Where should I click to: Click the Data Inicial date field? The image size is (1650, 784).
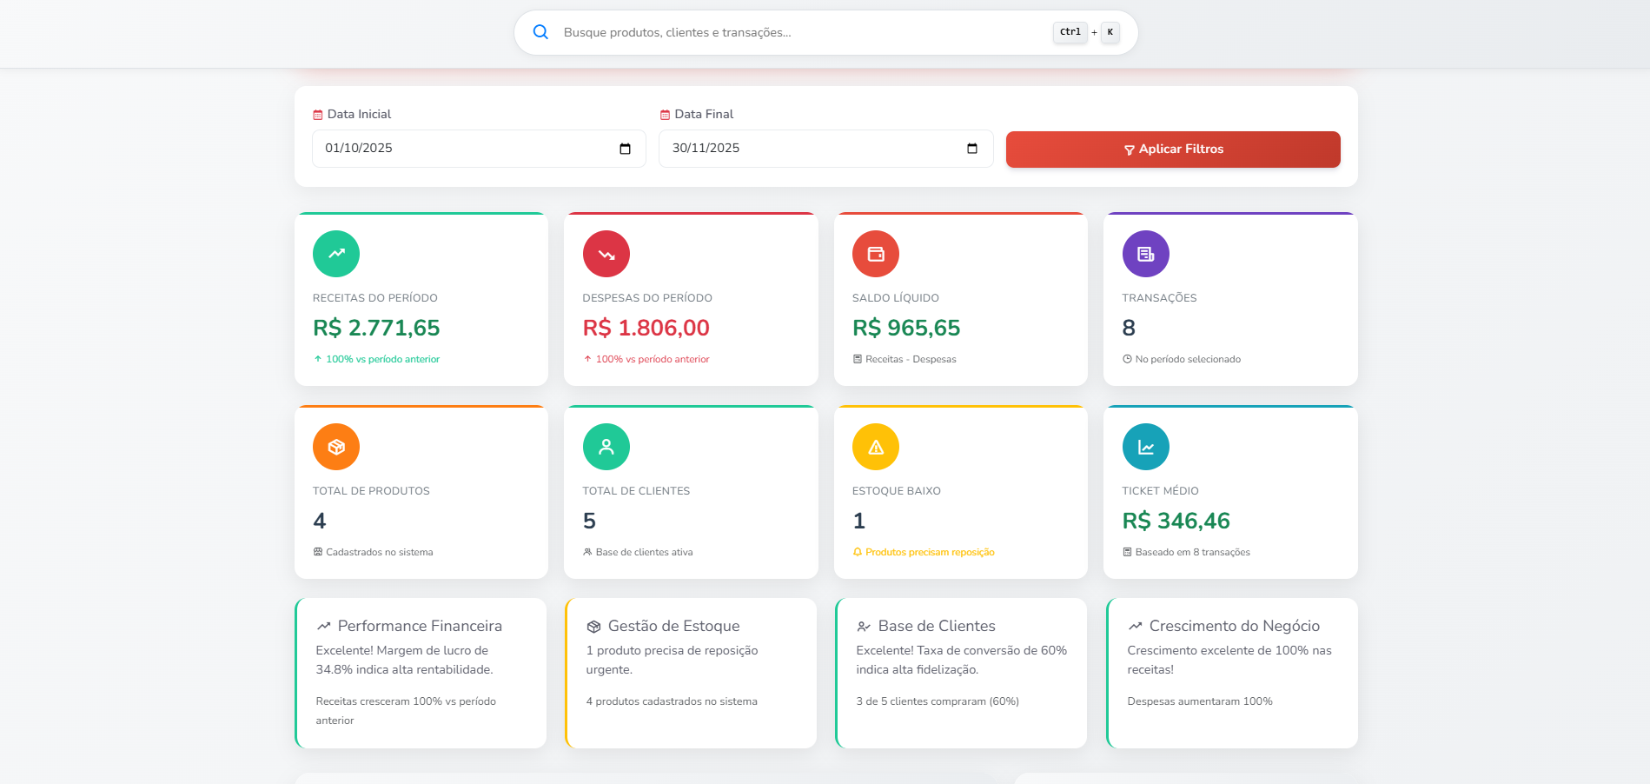[x=461, y=149]
